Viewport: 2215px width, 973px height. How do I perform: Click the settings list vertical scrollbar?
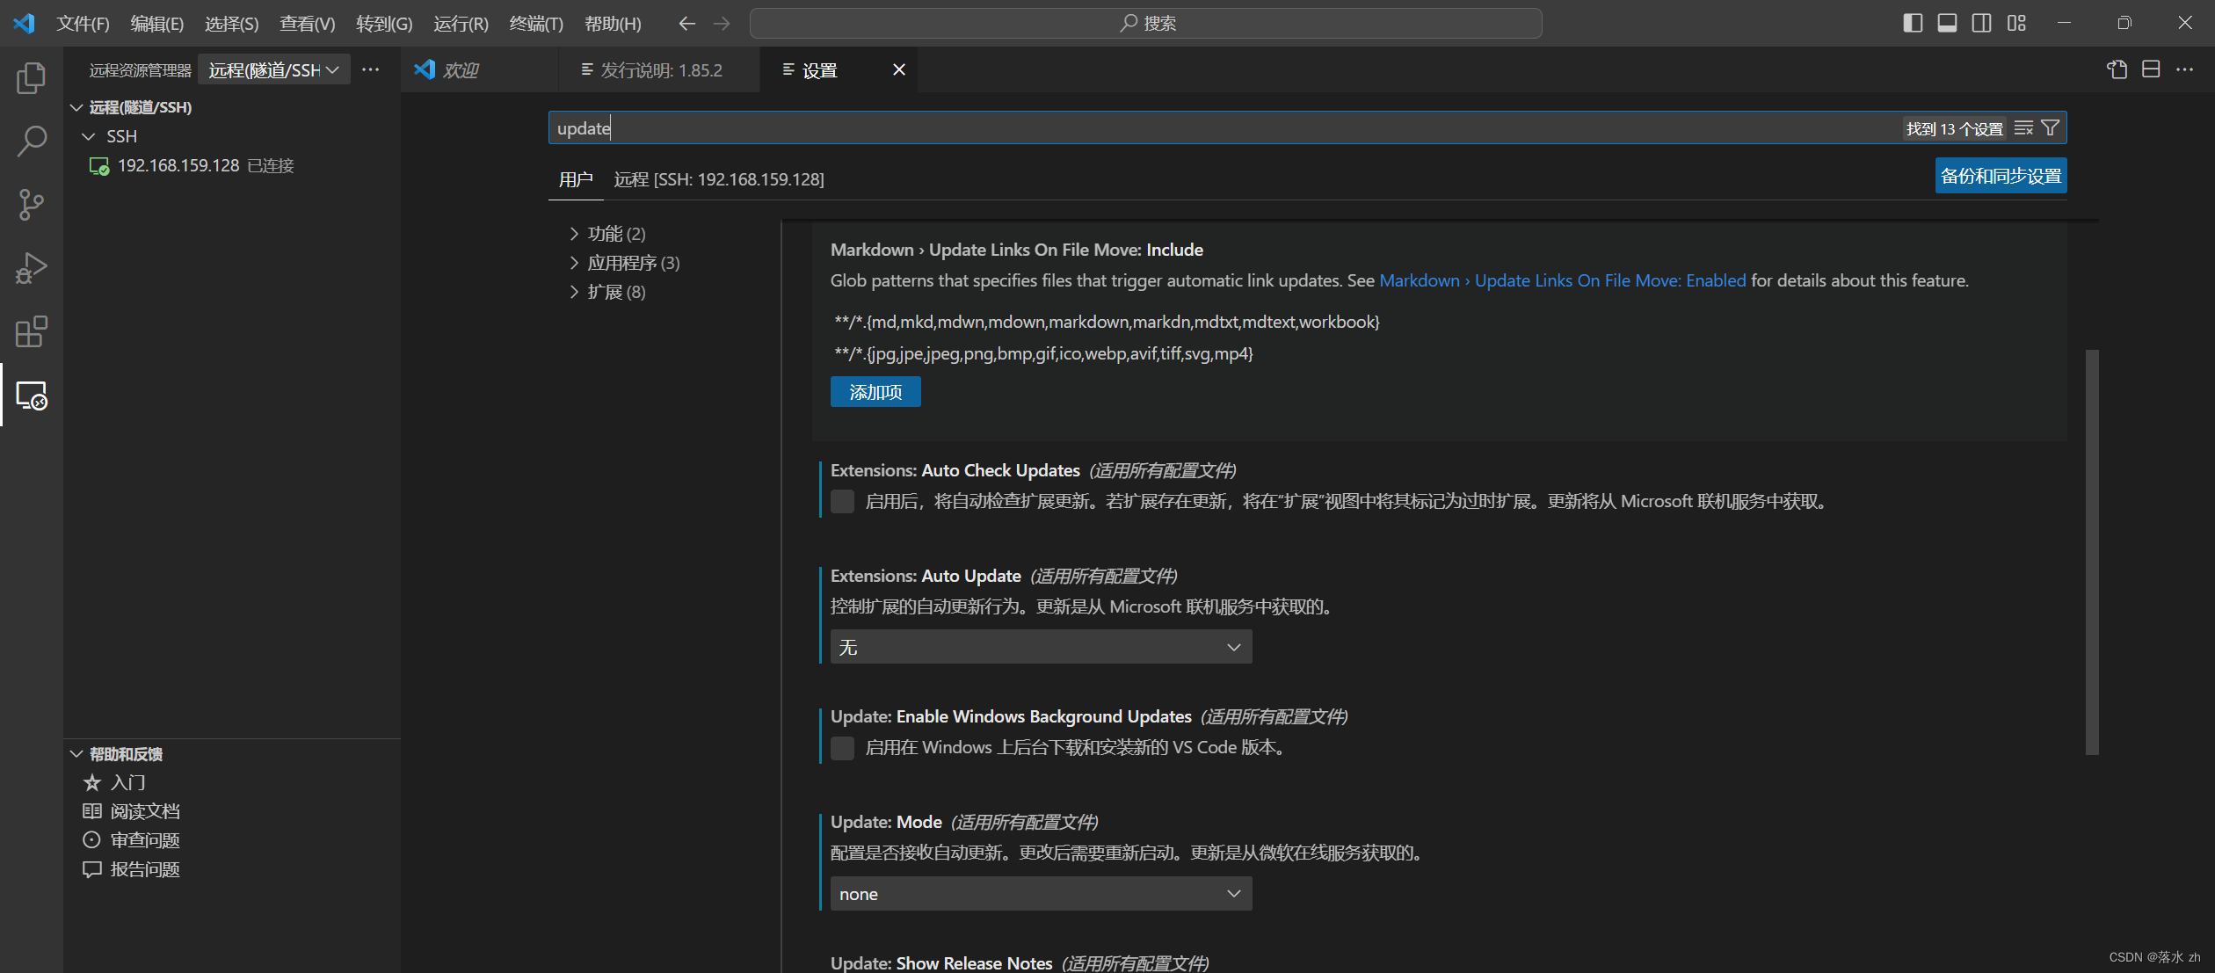[2092, 552]
